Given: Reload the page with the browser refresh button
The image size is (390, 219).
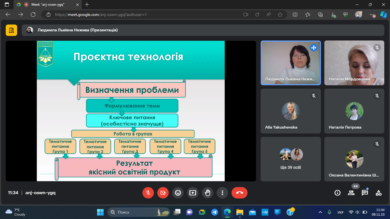Looking at the screenshot, I should tap(33, 15).
